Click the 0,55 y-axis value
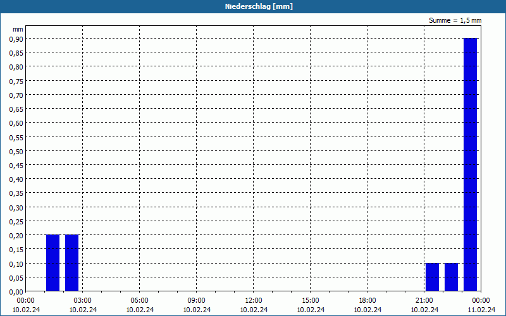 click(16, 137)
